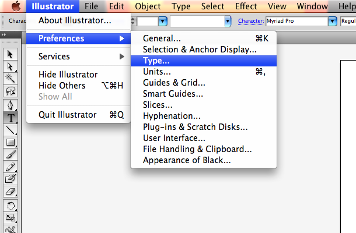356x233 pixels.
Task: Select the Pen tool
Action: click(11, 105)
